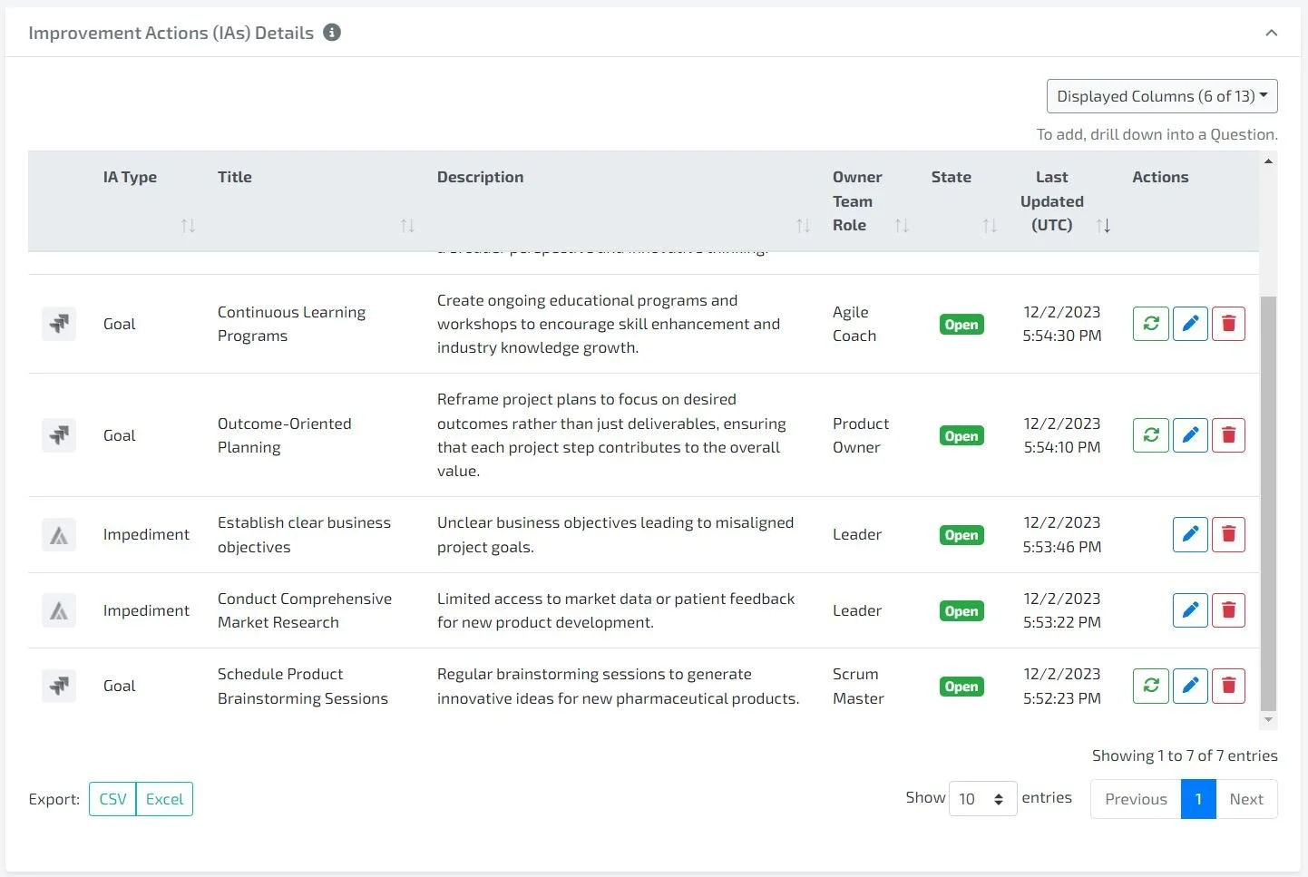The width and height of the screenshot is (1308, 877).
Task: Delete the Continuous Learning Programs goal
Action: tap(1229, 324)
